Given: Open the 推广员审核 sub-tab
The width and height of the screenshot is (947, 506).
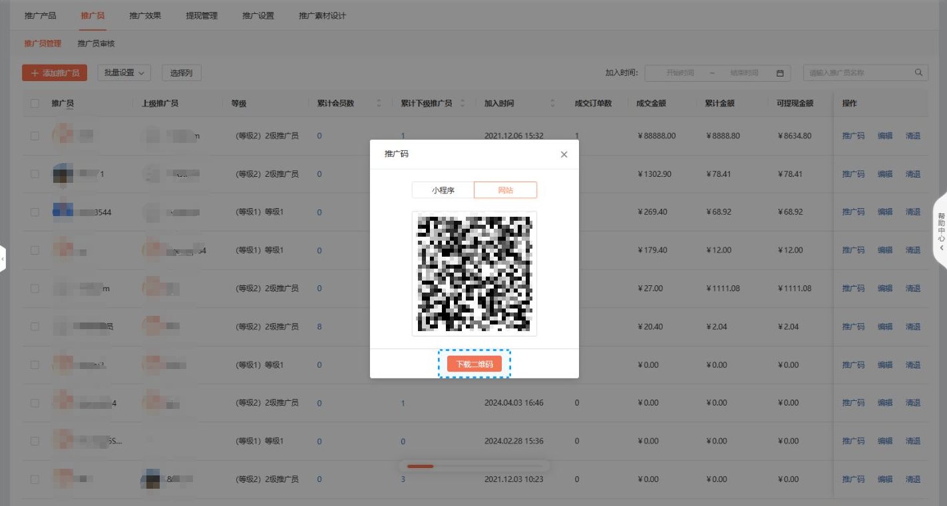Looking at the screenshot, I should coord(96,43).
